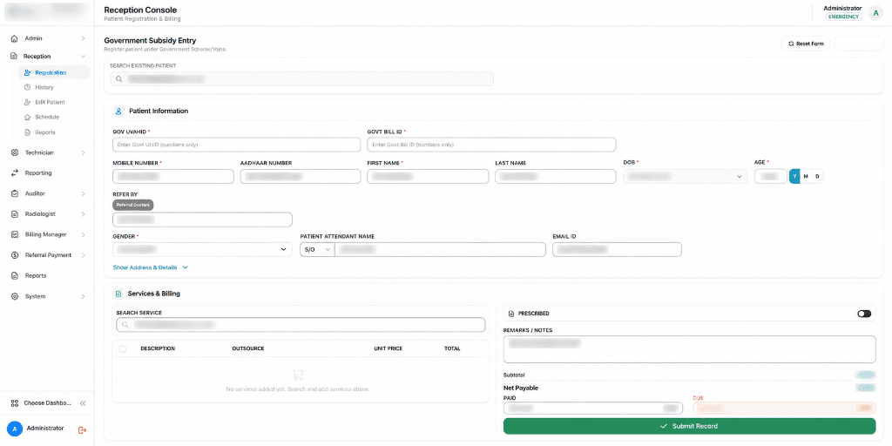This screenshot has height=446, width=892.
Task: Focus the Email ID field
Action: pyautogui.click(x=618, y=249)
